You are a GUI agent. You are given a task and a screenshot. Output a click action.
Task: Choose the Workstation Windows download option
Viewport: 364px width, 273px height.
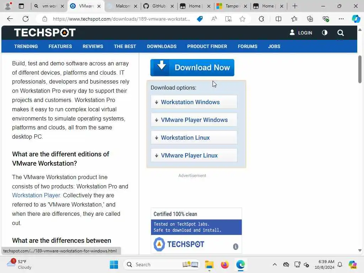click(x=194, y=102)
